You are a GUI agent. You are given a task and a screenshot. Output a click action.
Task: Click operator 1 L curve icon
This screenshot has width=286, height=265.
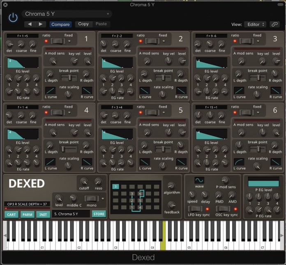point(50,90)
